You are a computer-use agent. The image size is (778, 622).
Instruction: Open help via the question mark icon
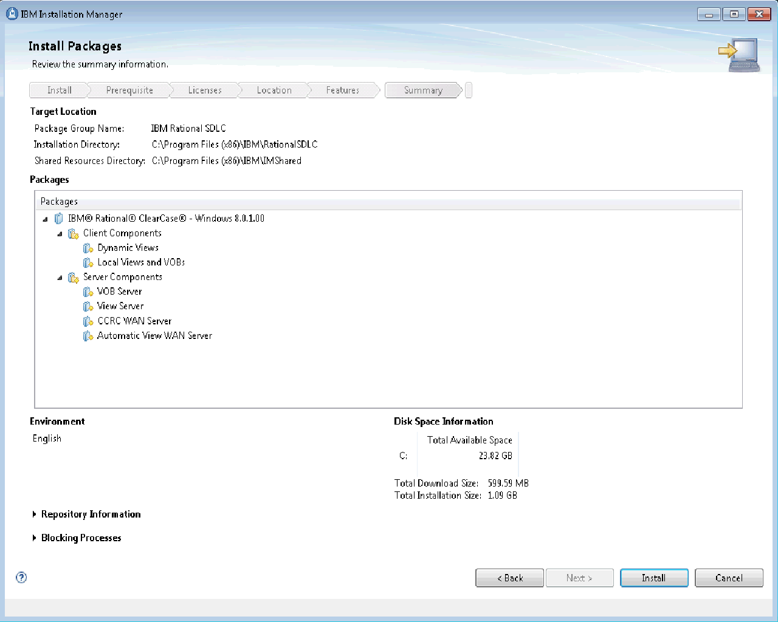coord(21,578)
